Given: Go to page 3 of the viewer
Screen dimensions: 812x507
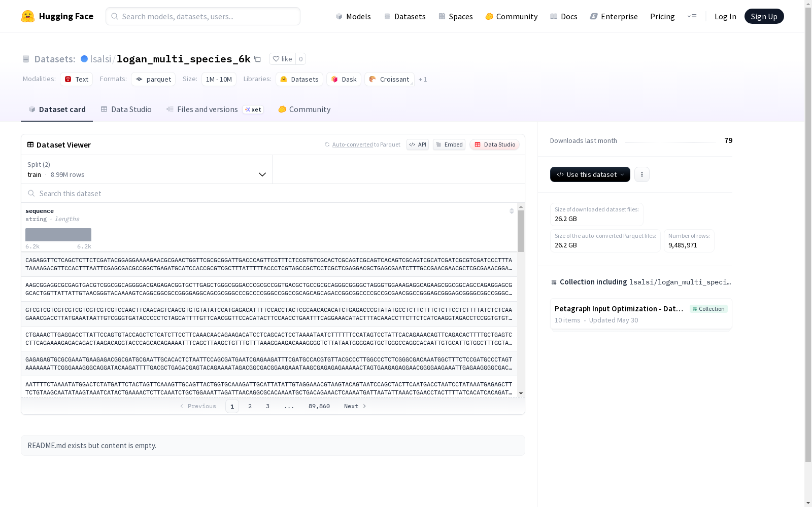Looking at the screenshot, I should click(x=267, y=406).
